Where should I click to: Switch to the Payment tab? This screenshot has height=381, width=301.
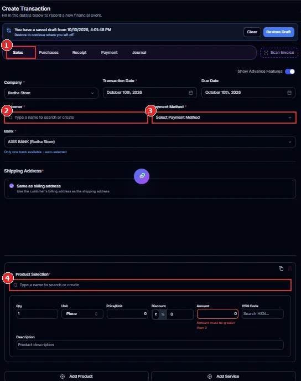110,53
